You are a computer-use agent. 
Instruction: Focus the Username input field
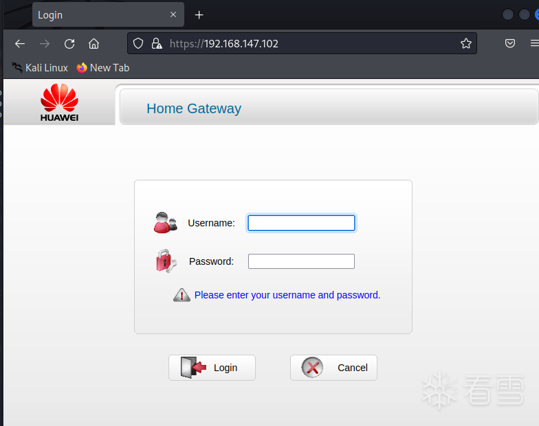pyautogui.click(x=301, y=223)
